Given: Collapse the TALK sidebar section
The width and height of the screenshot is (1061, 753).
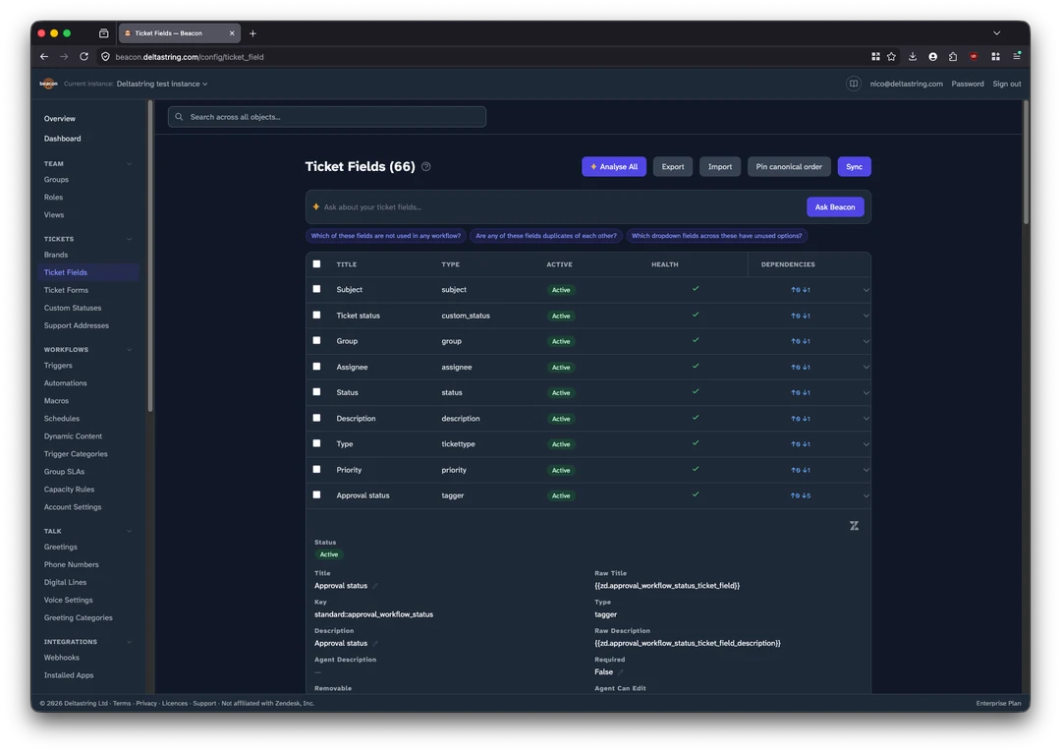Looking at the screenshot, I should click(130, 531).
